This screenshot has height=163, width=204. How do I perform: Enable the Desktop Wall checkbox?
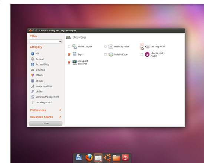tap(142, 47)
